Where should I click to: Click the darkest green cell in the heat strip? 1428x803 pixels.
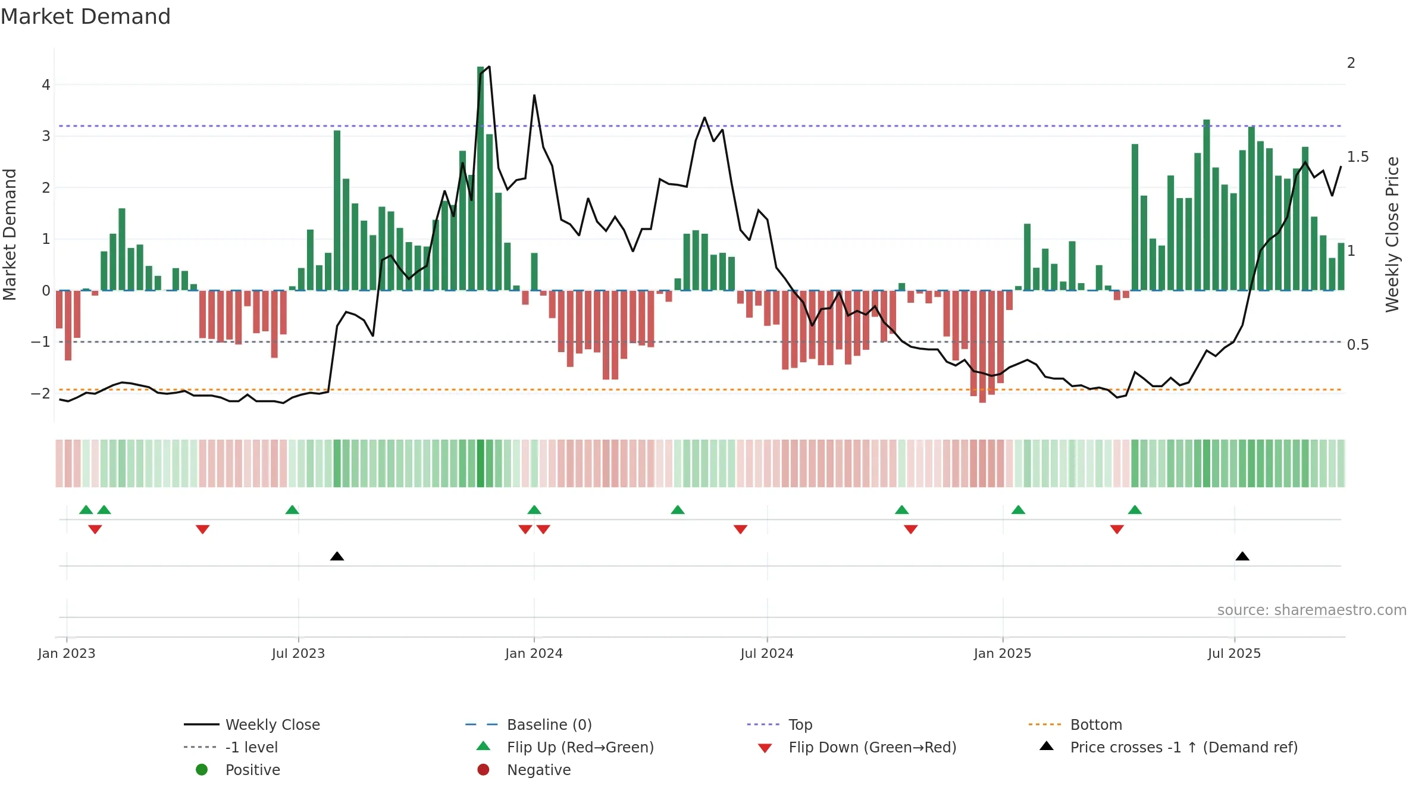(481, 463)
